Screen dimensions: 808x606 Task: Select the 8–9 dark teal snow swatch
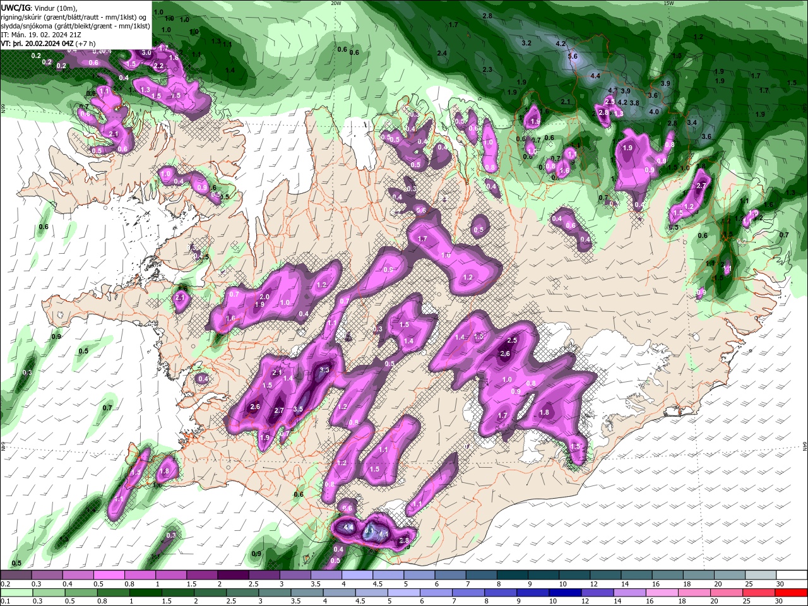513,576
